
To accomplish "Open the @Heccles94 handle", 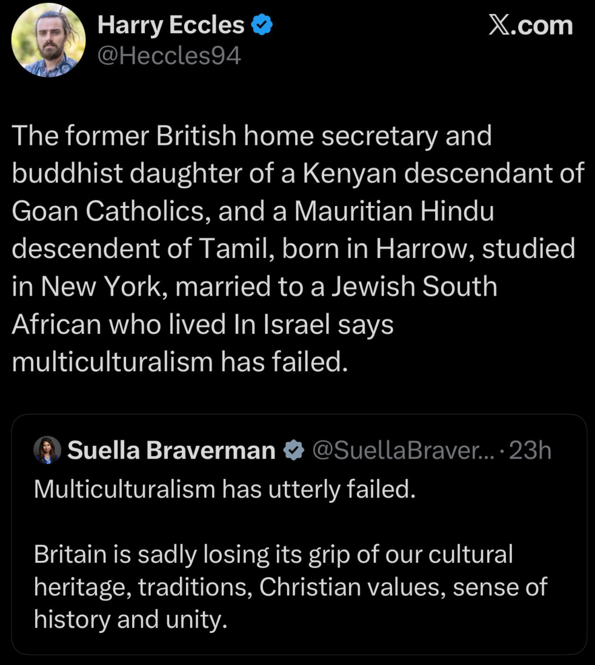I will [x=169, y=56].
